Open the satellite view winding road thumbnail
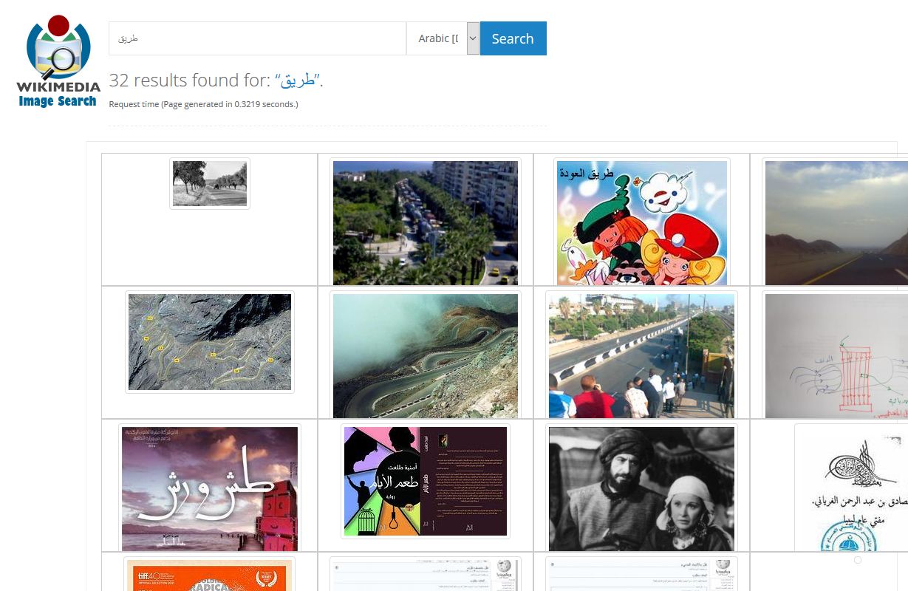Screen dimensions: 908x591 pyautogui.click(x=210, y=342)
